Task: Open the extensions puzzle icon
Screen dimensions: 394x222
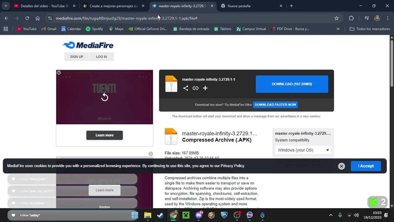Action: [x=351, y=18]
